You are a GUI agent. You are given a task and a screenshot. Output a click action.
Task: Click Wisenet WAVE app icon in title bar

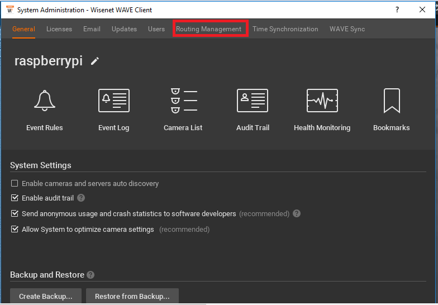click(x=10, y=10)
